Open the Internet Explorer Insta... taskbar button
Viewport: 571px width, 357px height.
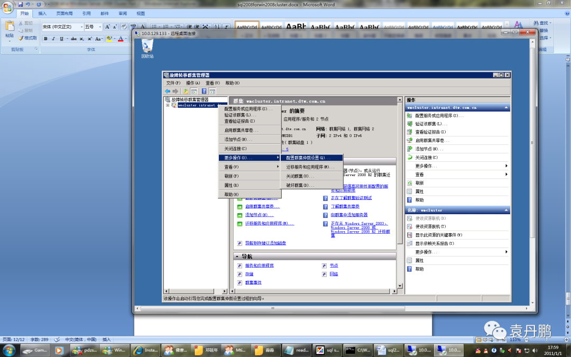145,350
